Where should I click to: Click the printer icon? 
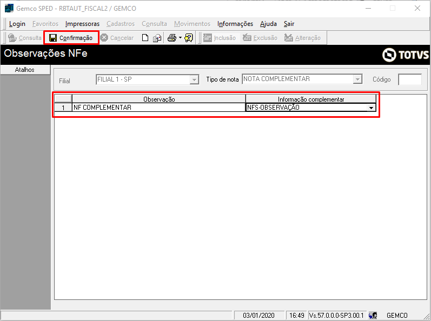click(172, 38)
